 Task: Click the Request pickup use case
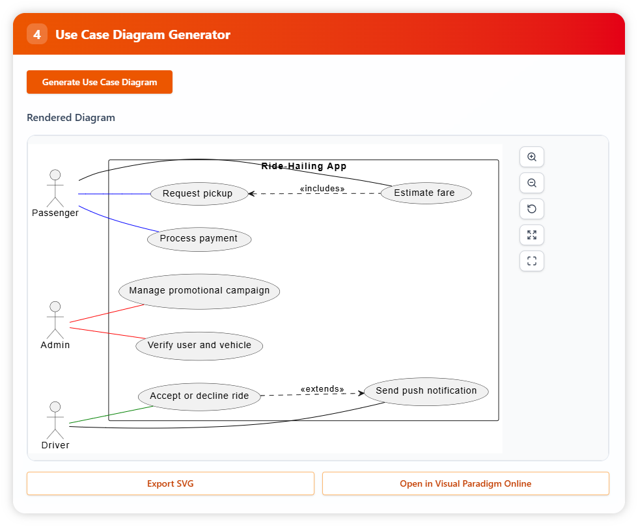(x=198, y=194)
